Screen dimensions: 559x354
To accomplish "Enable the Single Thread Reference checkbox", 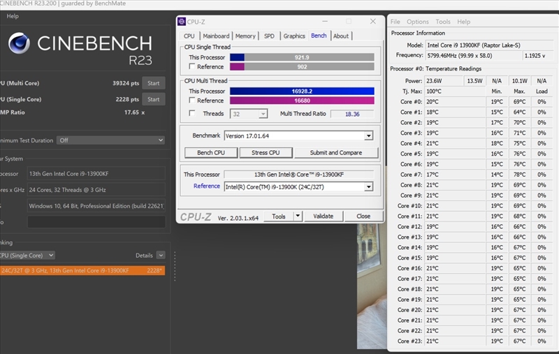I will click(x=192, y=66).
